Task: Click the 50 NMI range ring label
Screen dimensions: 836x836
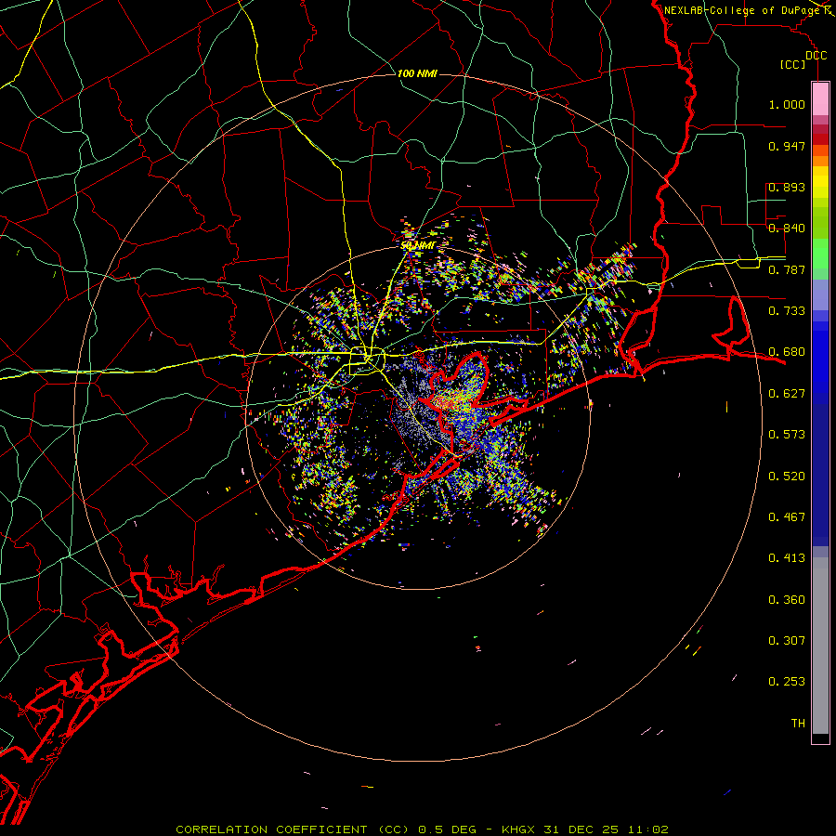Action: coord(418,246)
